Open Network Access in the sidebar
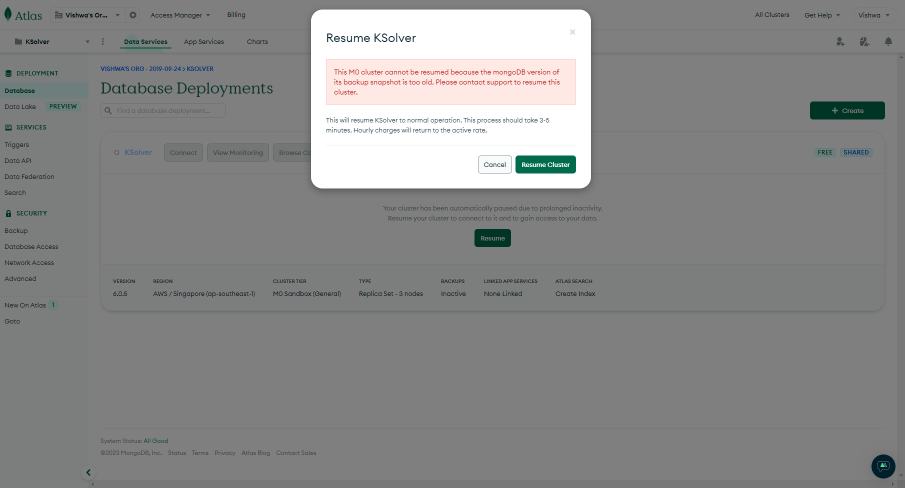905x488 pixels. point(29,262)
